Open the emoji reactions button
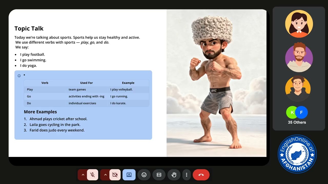 144,175
